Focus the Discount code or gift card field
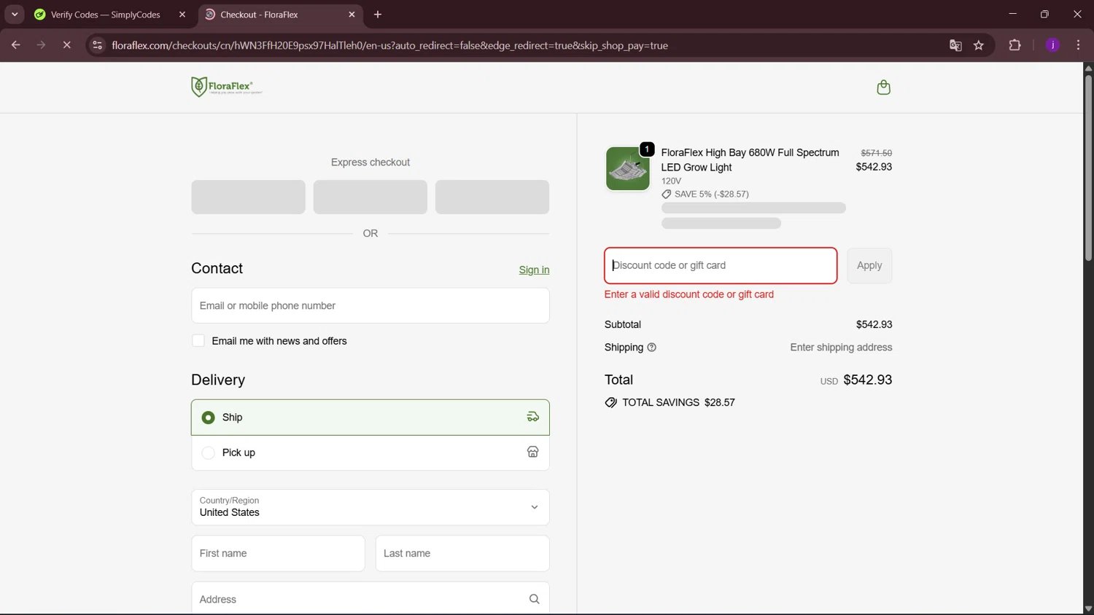 (721, 265)
